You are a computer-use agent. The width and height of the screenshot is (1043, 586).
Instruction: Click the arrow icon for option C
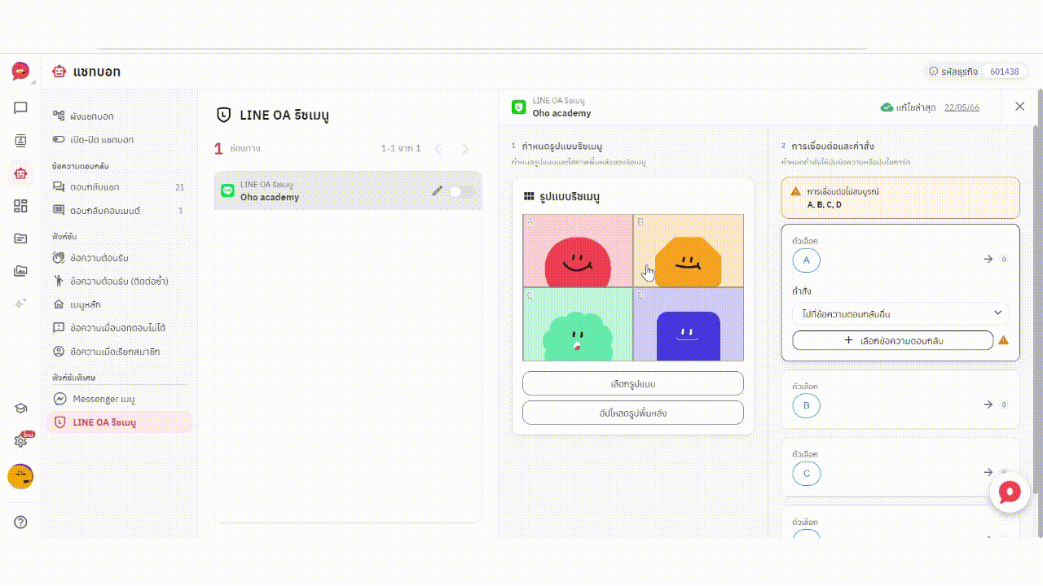988,472
